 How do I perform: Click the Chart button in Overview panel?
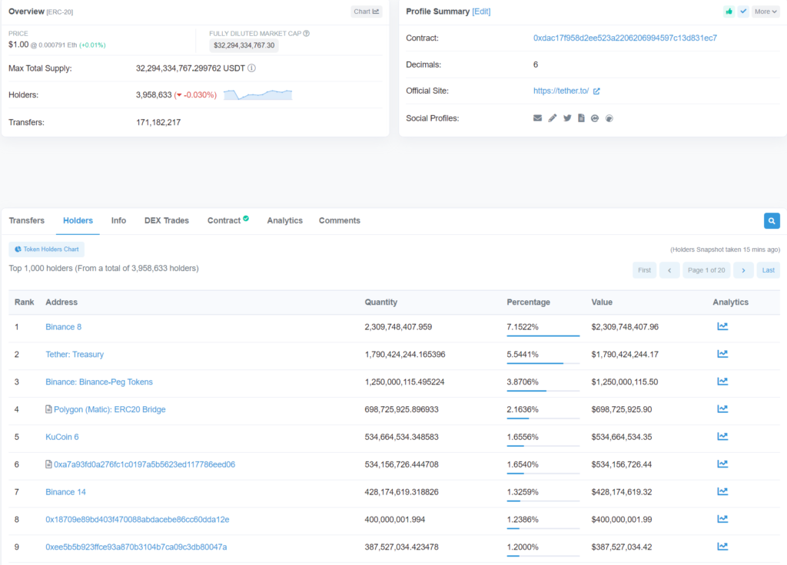point(366,12)
